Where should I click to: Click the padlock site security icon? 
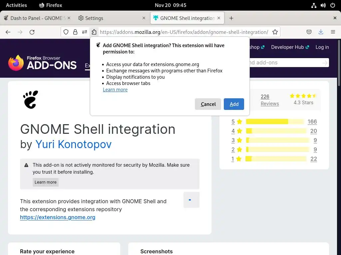coord(75,32)
